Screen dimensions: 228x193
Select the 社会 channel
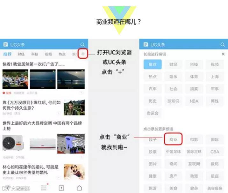pyautogui.click(x=173, y=89)
